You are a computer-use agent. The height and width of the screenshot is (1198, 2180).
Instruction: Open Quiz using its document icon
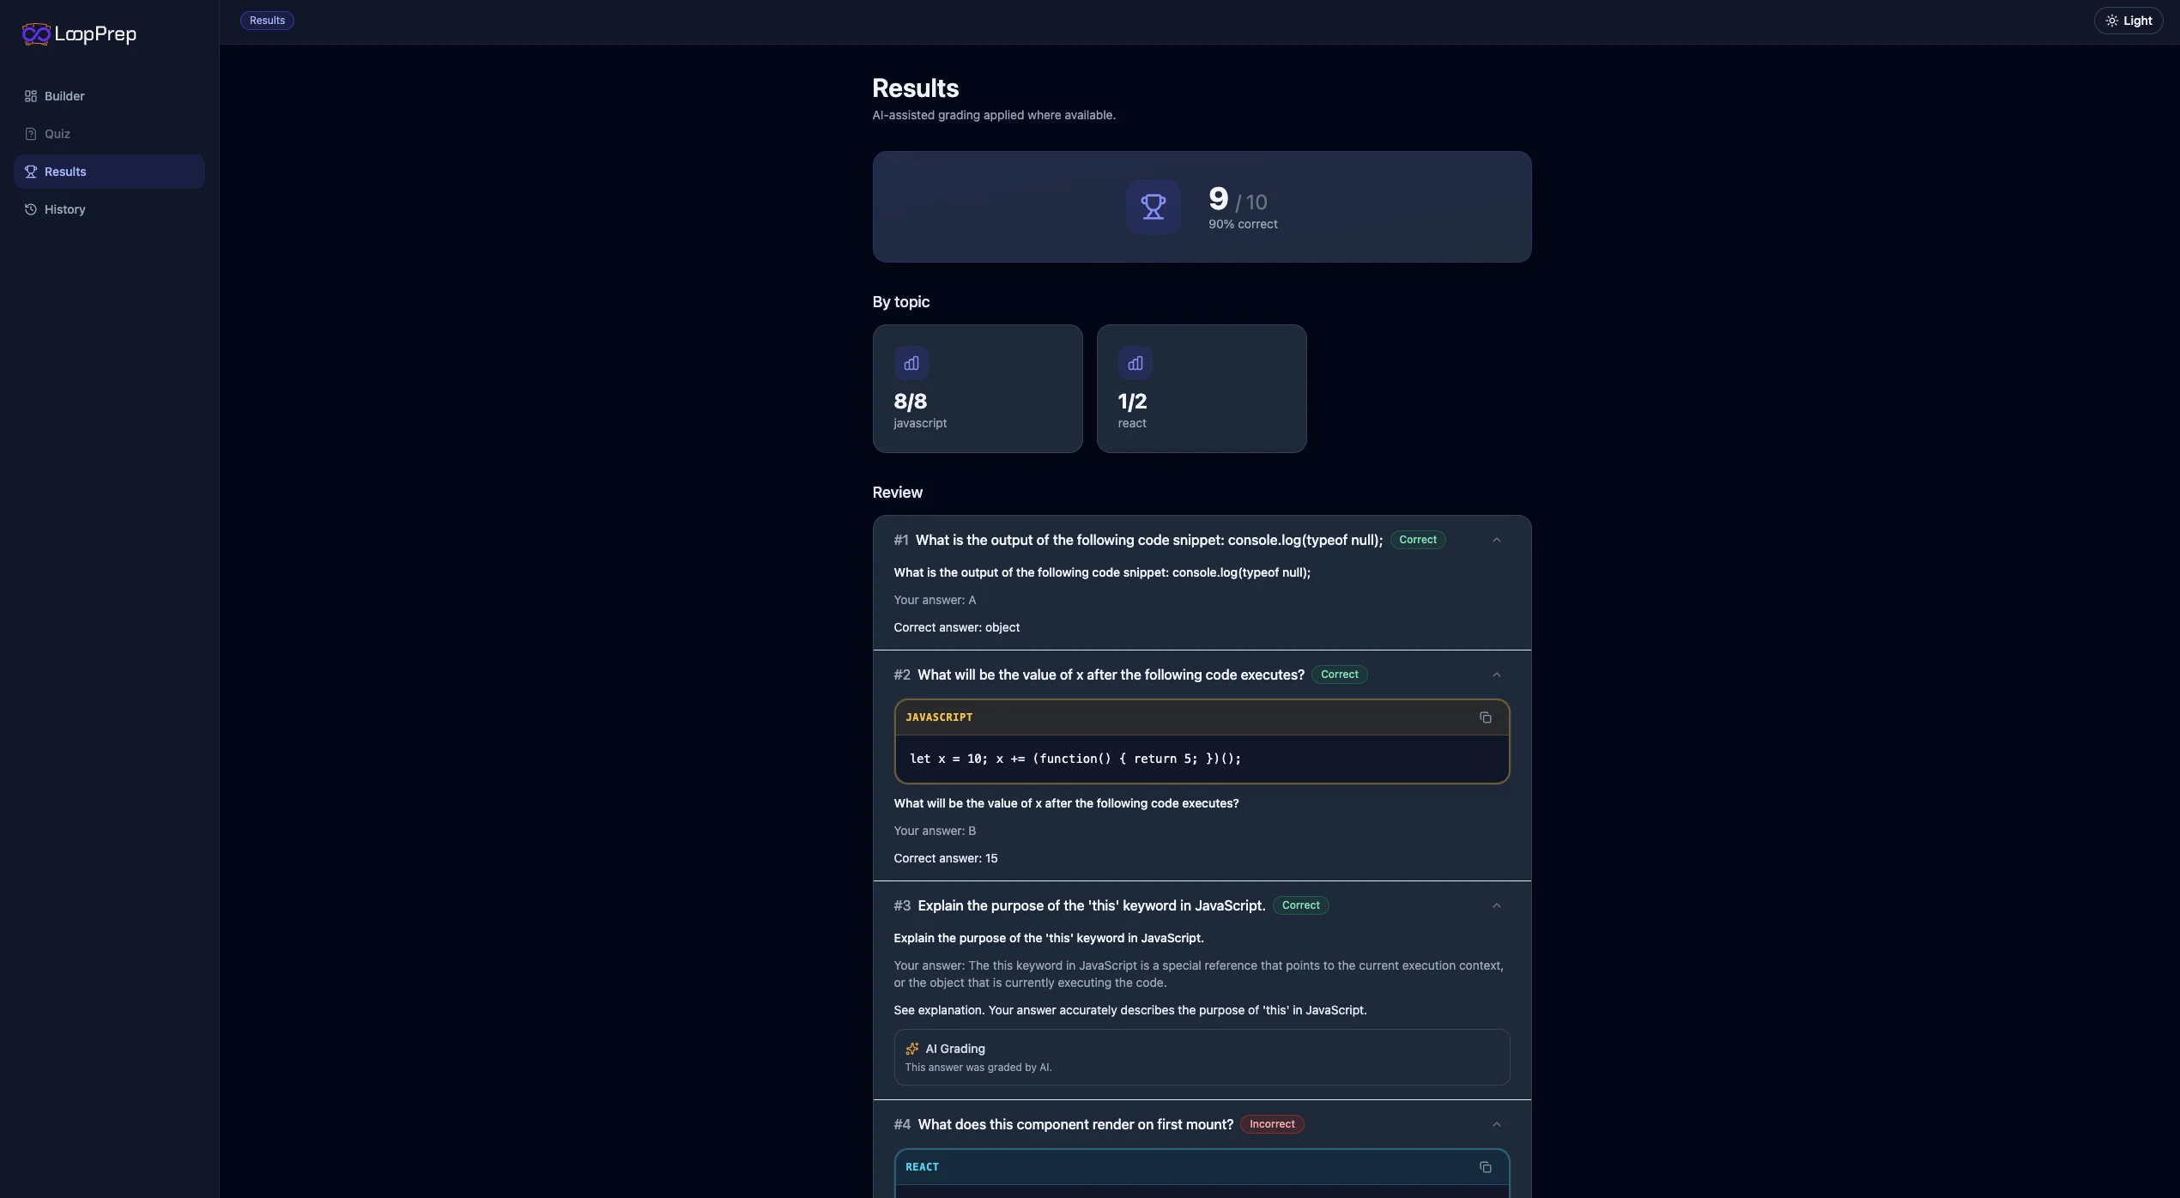(31, 134)
